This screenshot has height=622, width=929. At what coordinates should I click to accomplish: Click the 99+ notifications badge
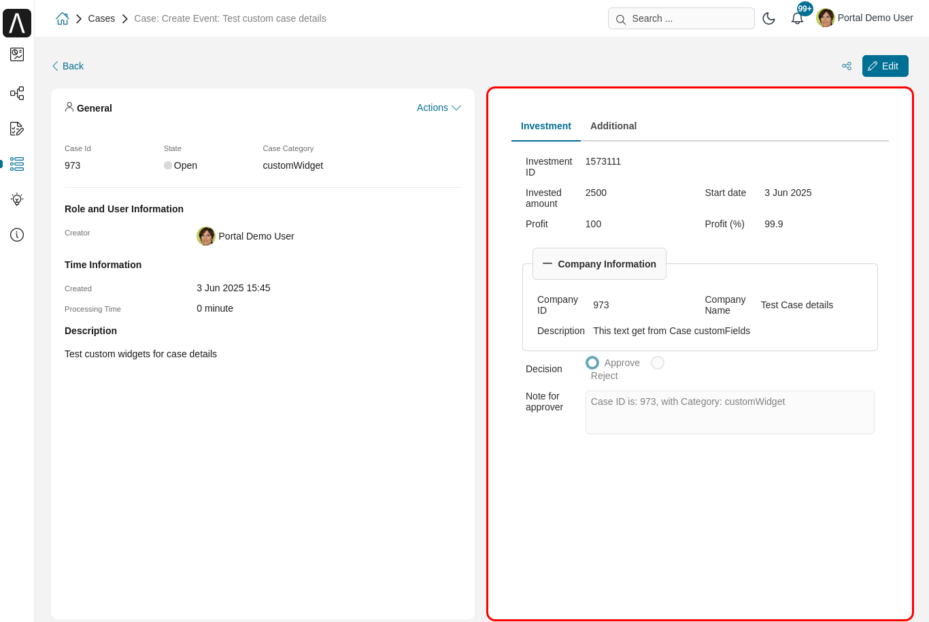805,9
